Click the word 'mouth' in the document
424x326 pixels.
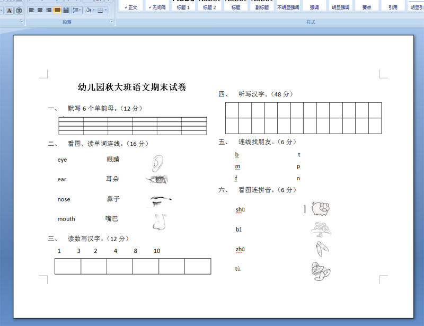tap(66, 219)
